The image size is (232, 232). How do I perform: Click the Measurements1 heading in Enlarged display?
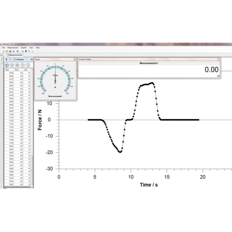click(149, 63)
